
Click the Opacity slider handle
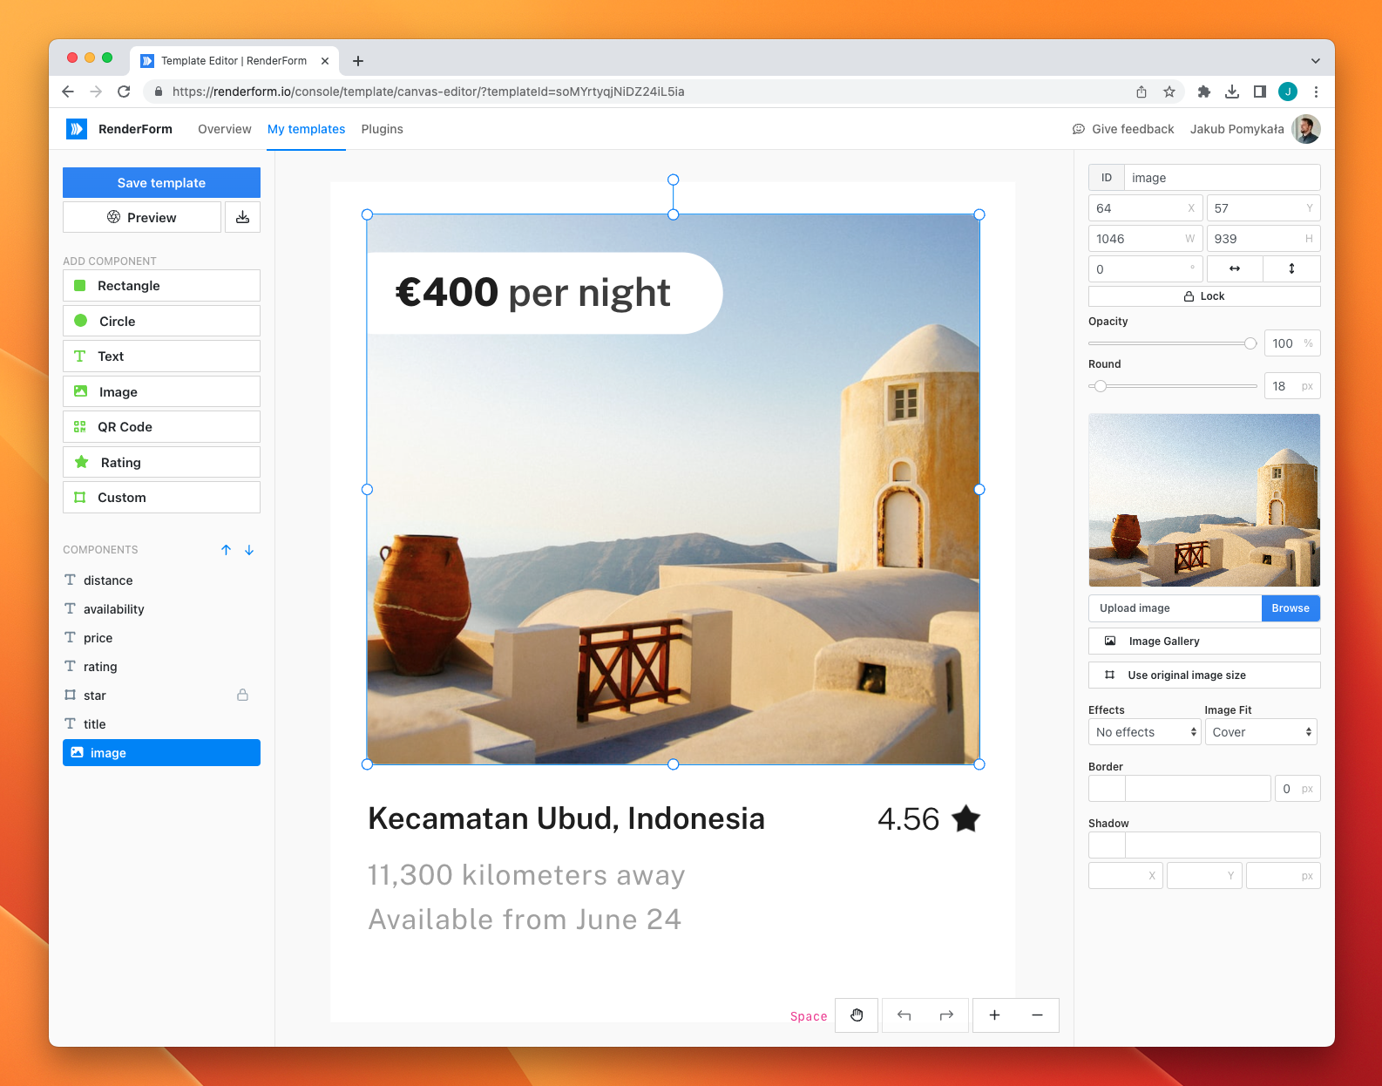tap(1250, 343)
